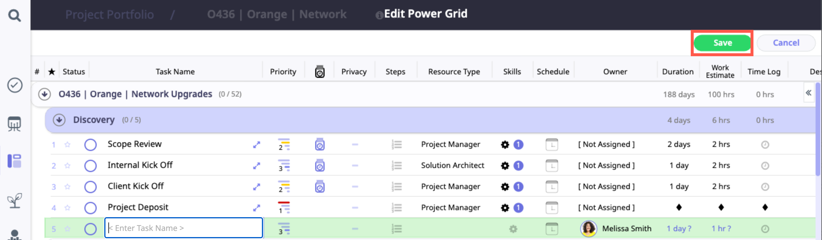Image resolution: width=822 pixels, height=240 pixels.
Task: Open the checkmark tasks icon in sidebar
Action: (15, 85)
